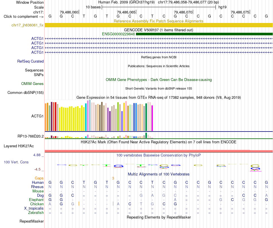This screenshot has height=228, width=273.
Task: Click the Mouse alignment row label
Action: (x=38, y=191)
